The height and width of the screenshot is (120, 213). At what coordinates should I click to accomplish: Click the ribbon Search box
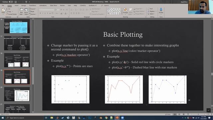tap(105, 5)
